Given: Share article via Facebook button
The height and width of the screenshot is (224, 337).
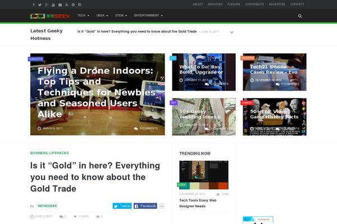Looking at the screenshot, I should pos(145,206).
